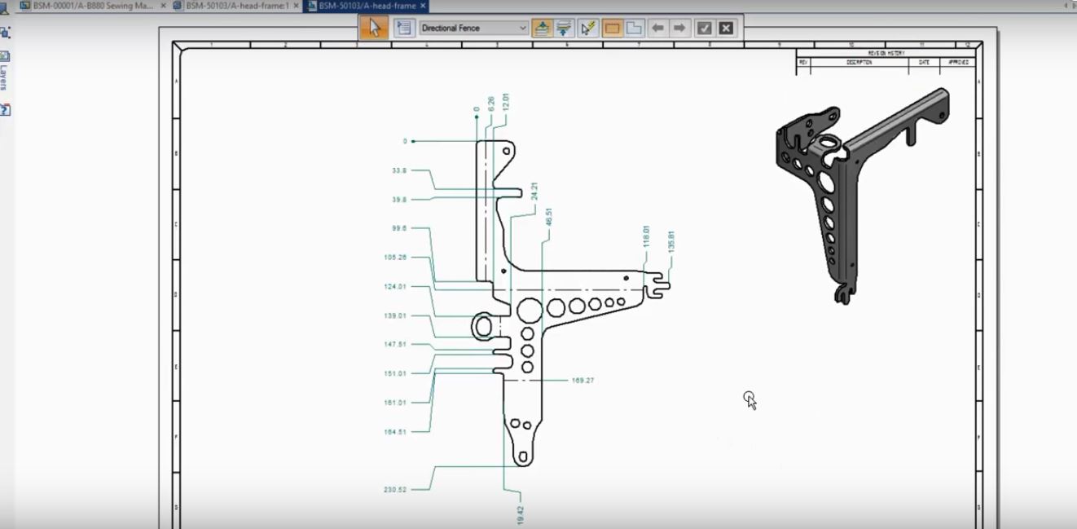Open the options list icon beside the arrow tool
Image resolution: width=1077 pixels, height=529 pixels.
pos(402,28)
